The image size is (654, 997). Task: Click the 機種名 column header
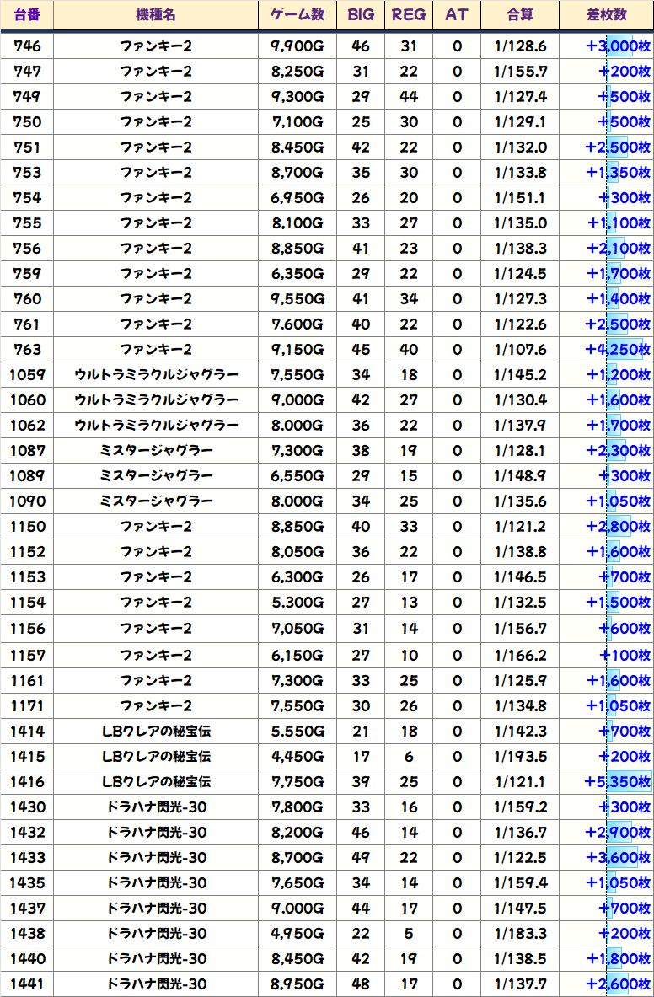coord(156,15)
